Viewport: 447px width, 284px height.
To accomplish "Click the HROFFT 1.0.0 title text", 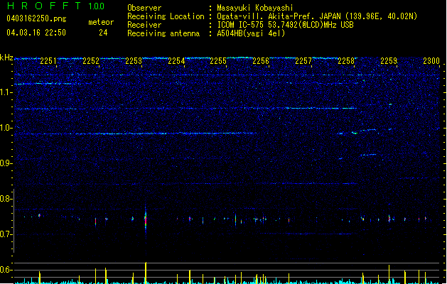I will click(55, 6).
